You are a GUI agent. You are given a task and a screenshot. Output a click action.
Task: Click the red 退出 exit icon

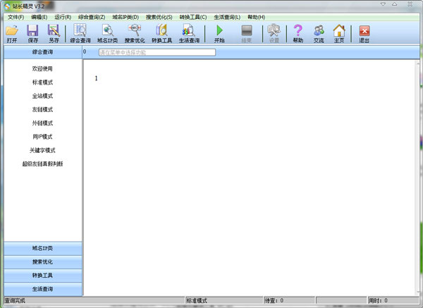pos(364,31)
